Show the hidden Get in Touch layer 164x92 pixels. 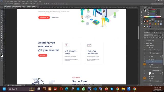coord(145,53)
